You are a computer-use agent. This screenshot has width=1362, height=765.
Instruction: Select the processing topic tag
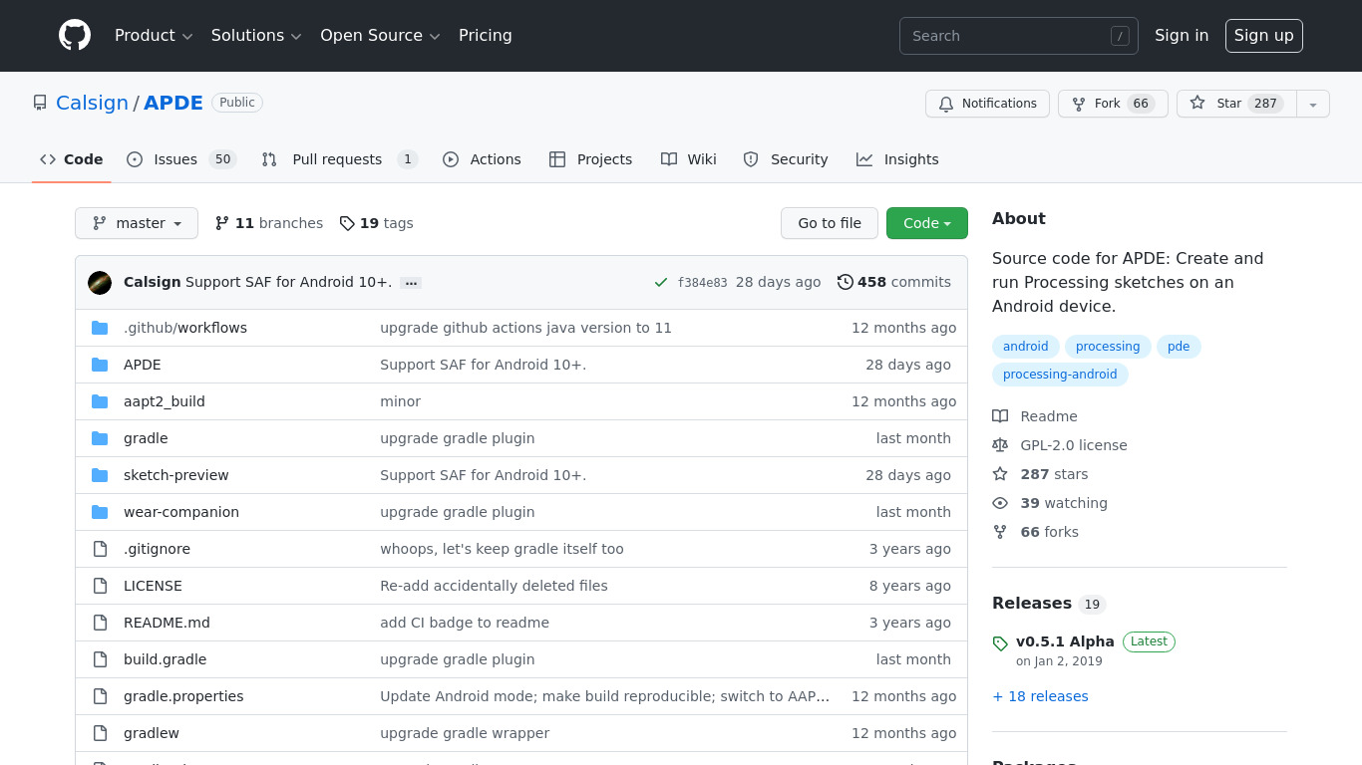click(1108, 347)
